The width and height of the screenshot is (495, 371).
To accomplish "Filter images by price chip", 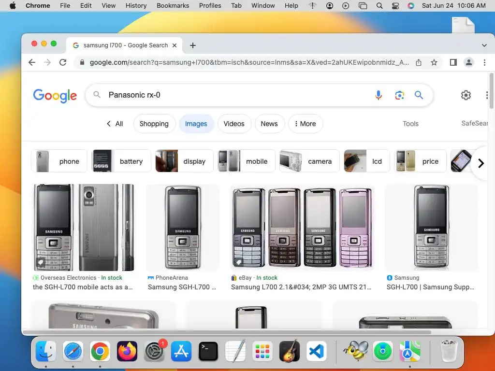I will tap(420, 161).
